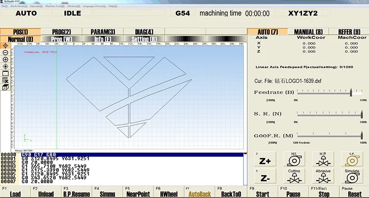Click the F9 Start button
This screenshot has width=369, height=198.
point(262,192)
